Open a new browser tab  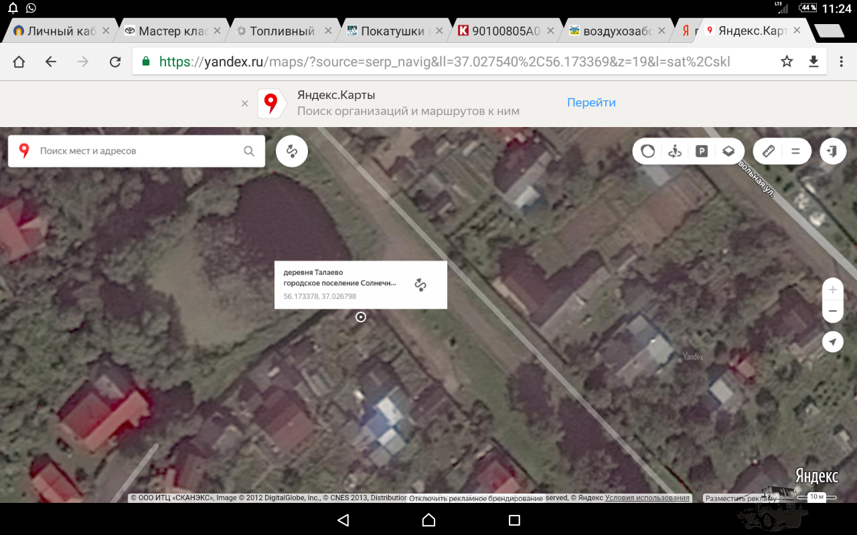click(830, 31)
